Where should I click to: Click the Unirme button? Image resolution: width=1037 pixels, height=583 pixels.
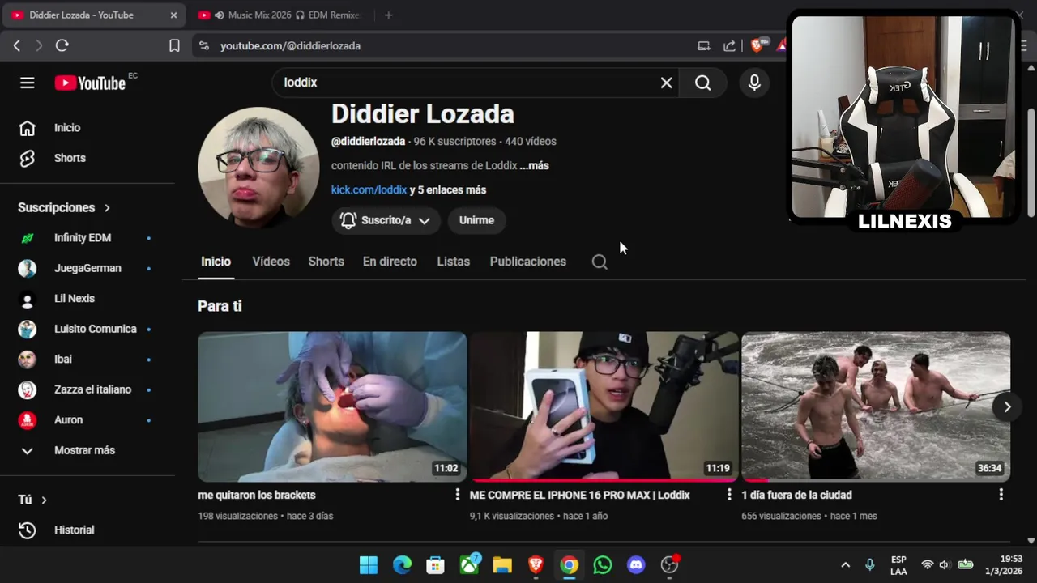pos(476,220)
